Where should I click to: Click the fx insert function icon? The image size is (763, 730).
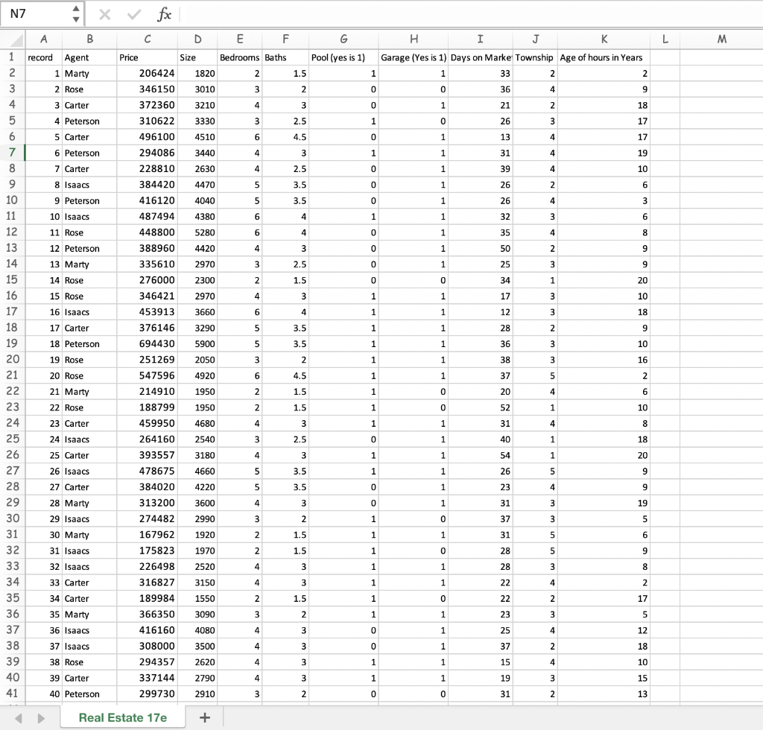(165, 14)
